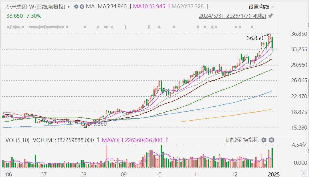Click the scroll-right arrow at the bottom-right corner

[304, 173]
